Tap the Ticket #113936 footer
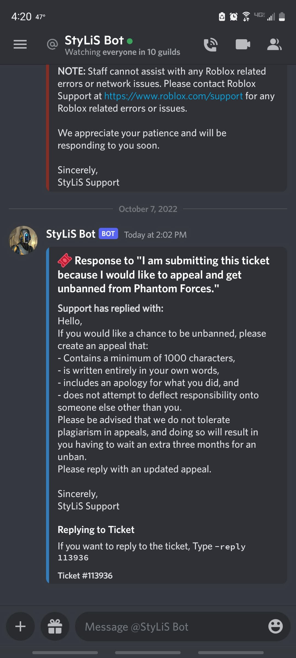296x658 pixels. click(x=85, y=576)
